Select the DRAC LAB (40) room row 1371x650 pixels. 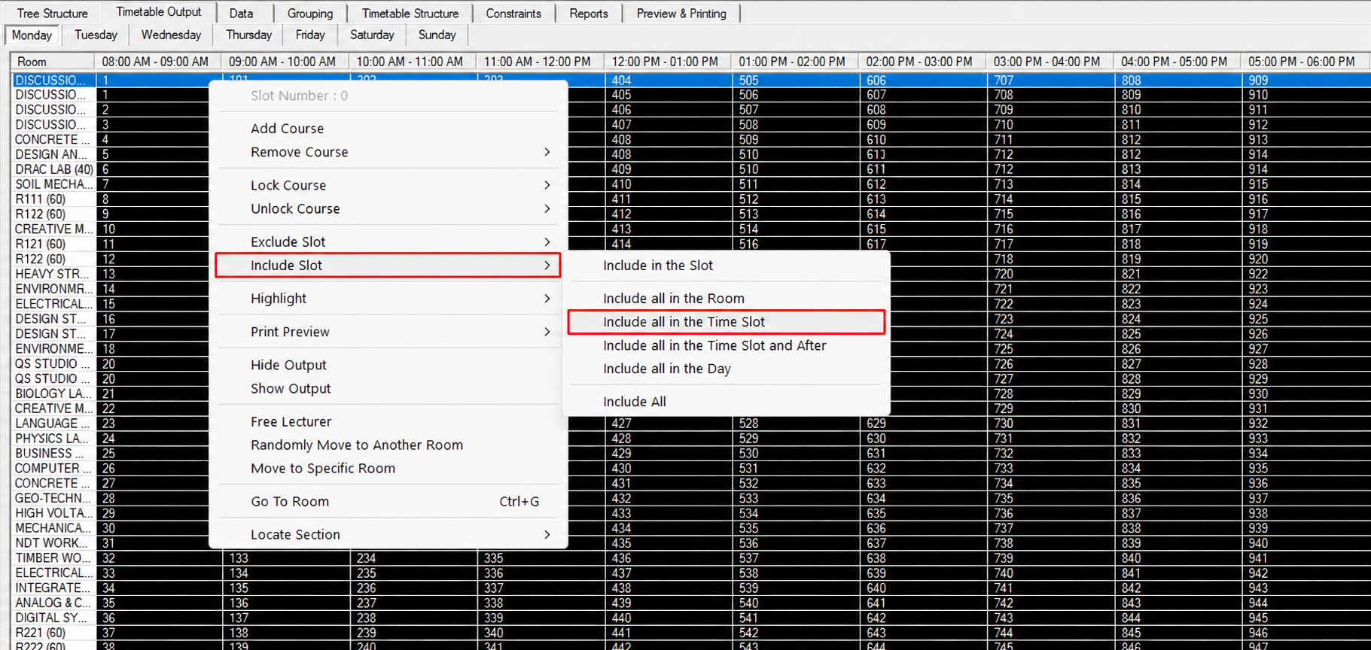[x=53, y=169]
